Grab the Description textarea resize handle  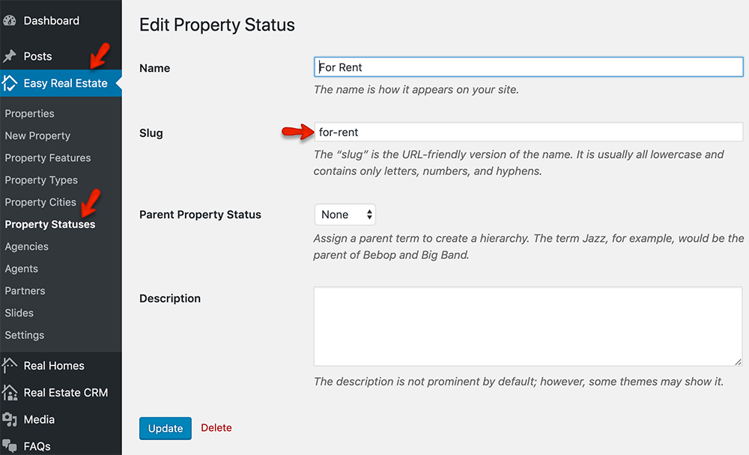point(738,362)
